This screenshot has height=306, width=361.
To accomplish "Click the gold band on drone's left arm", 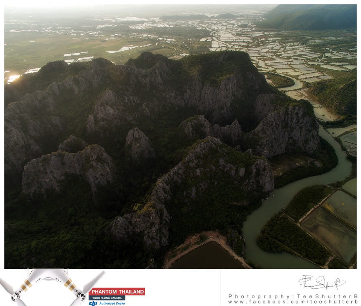I will pyautogui.click(x=26, y=286).
